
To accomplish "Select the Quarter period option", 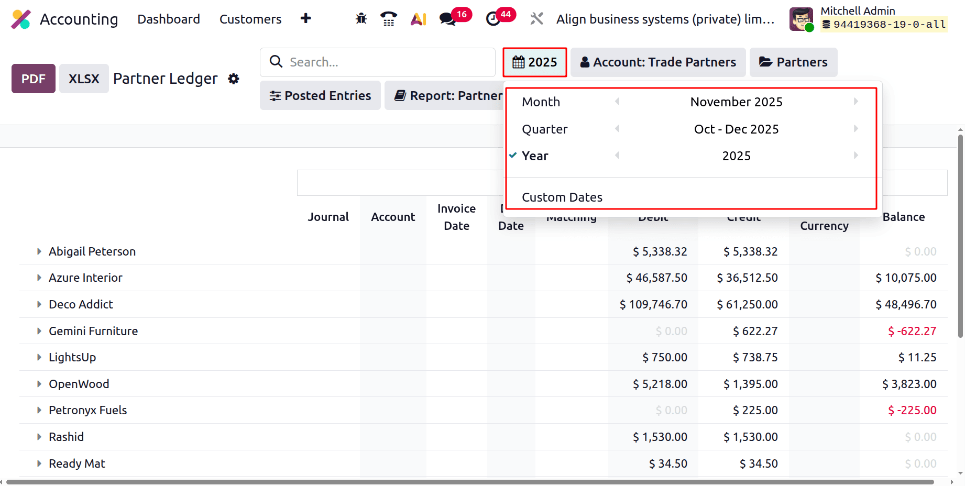I will pyautogui.click(x=544, y=129).
